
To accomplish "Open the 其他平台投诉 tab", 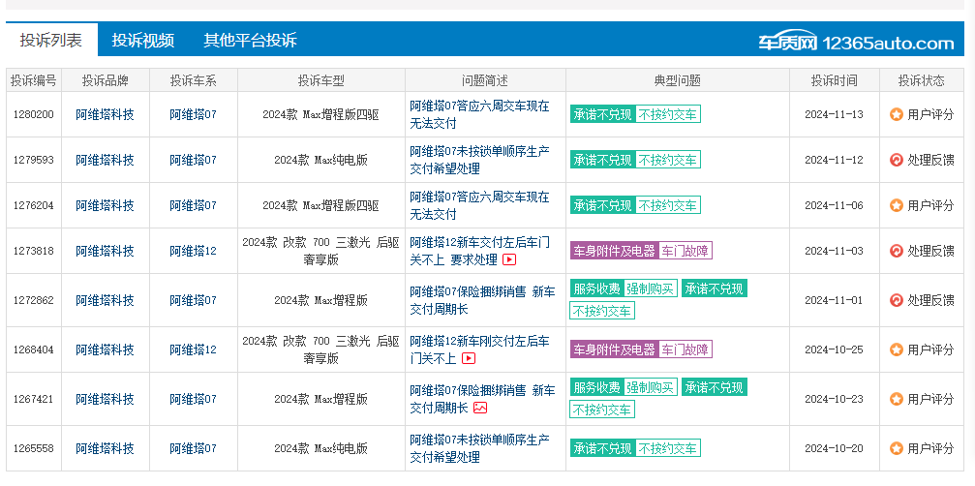I will [x=250, y=41].
